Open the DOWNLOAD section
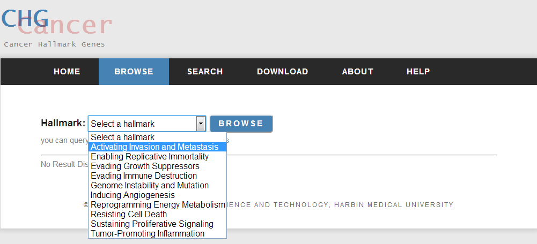The image size is (537, 244). [282, 72]
